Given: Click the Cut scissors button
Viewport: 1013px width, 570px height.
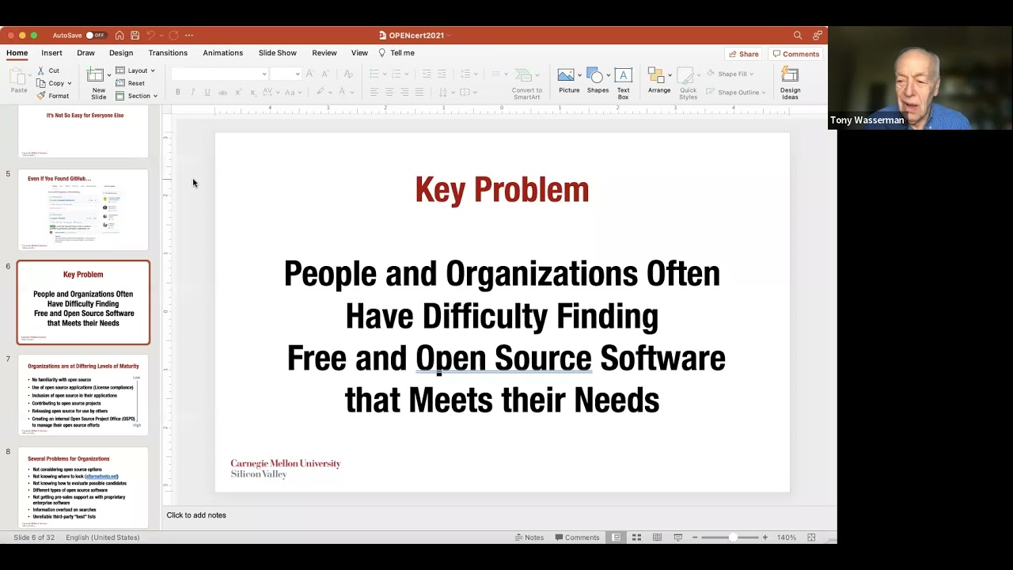Looking at the screenshot, I should (47, 70).
